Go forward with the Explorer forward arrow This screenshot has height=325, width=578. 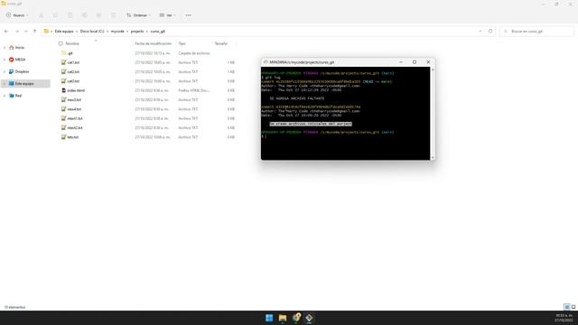(17, 32)
